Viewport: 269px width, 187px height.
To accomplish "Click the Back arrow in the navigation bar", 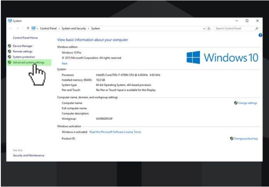I will pyautogui.click(x=11, y=29).
